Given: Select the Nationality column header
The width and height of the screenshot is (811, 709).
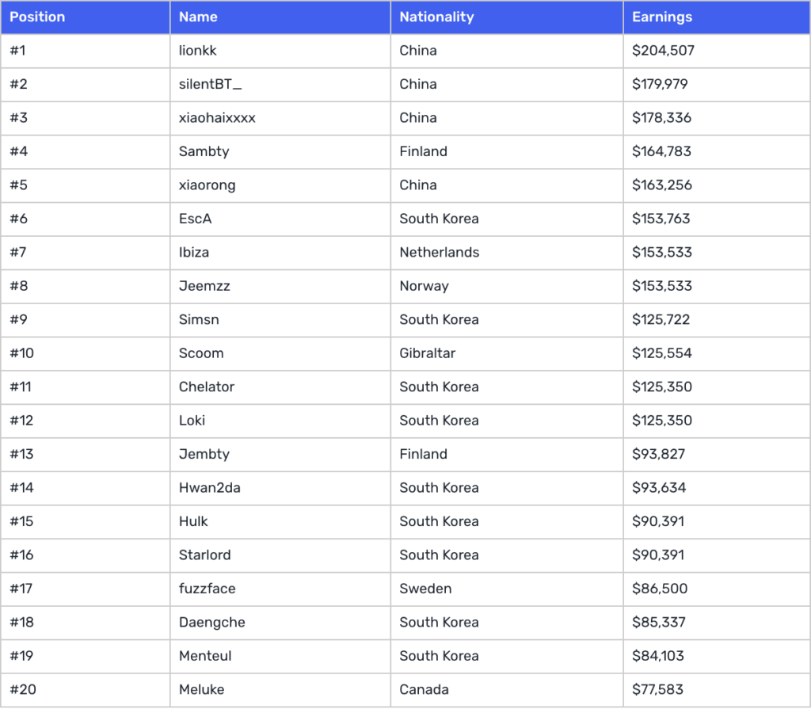Looking at the screenshot, I should tap(436, 17).
